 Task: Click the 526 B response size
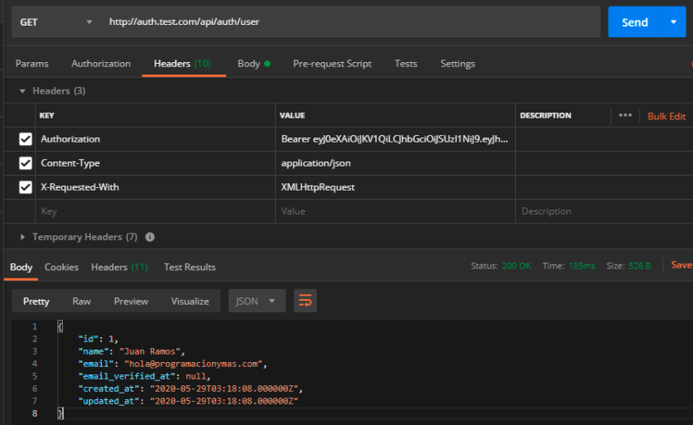click(x=639, y=266)
